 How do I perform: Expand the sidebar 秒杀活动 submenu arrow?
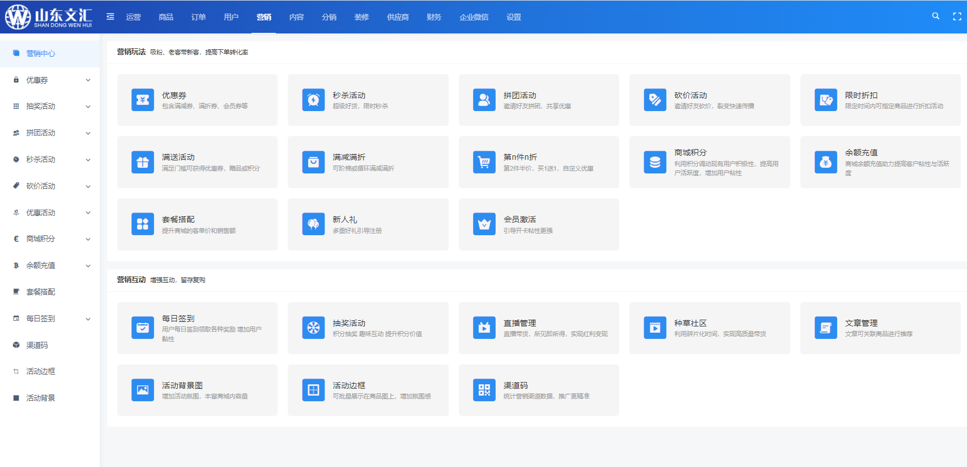click(x=88, y=160)
